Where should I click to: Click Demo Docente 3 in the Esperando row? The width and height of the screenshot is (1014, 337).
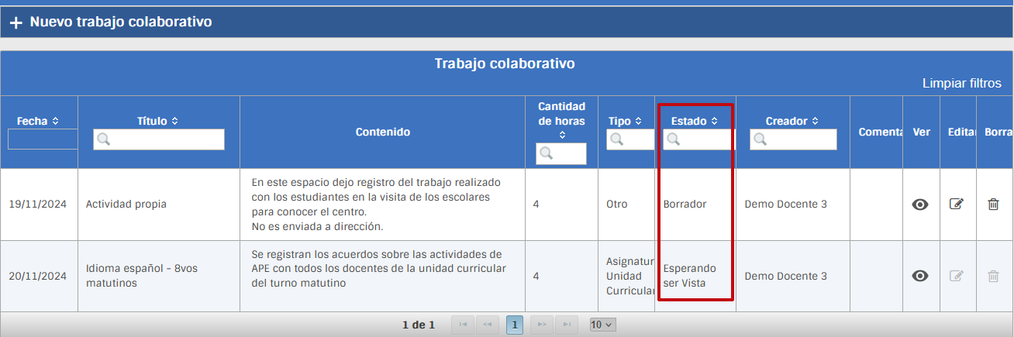click(x=785, y=276)
